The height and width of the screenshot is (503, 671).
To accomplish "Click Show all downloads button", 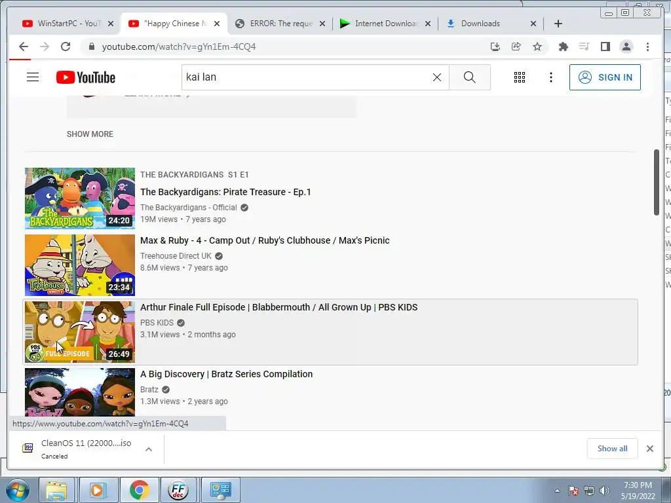I will [613, 448].
